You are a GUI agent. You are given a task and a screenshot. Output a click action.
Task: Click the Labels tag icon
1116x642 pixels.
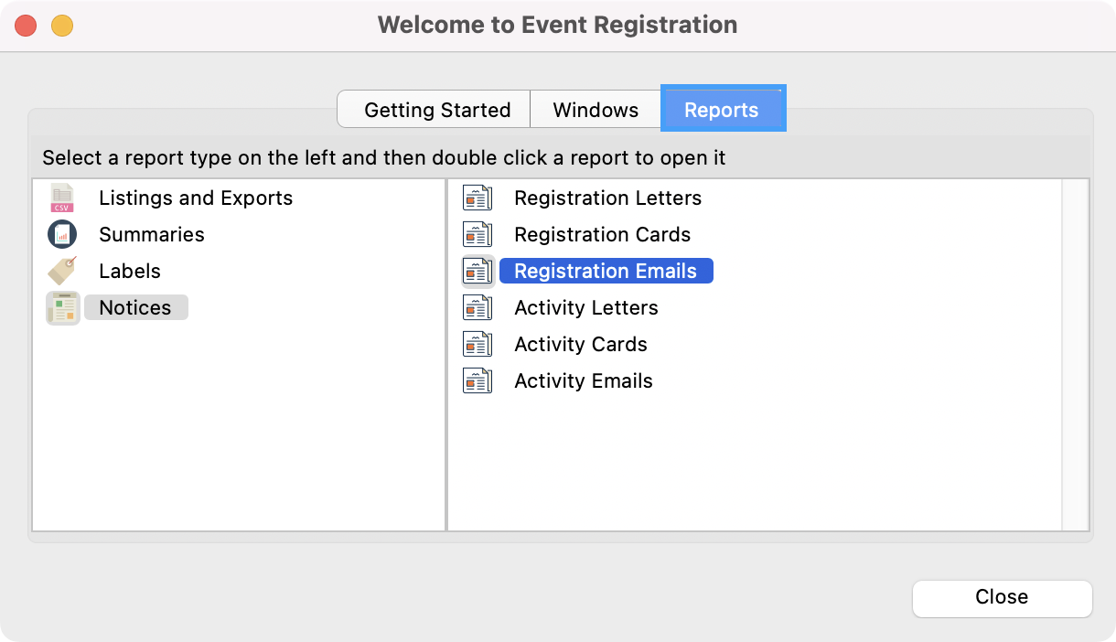pos(62,272)
